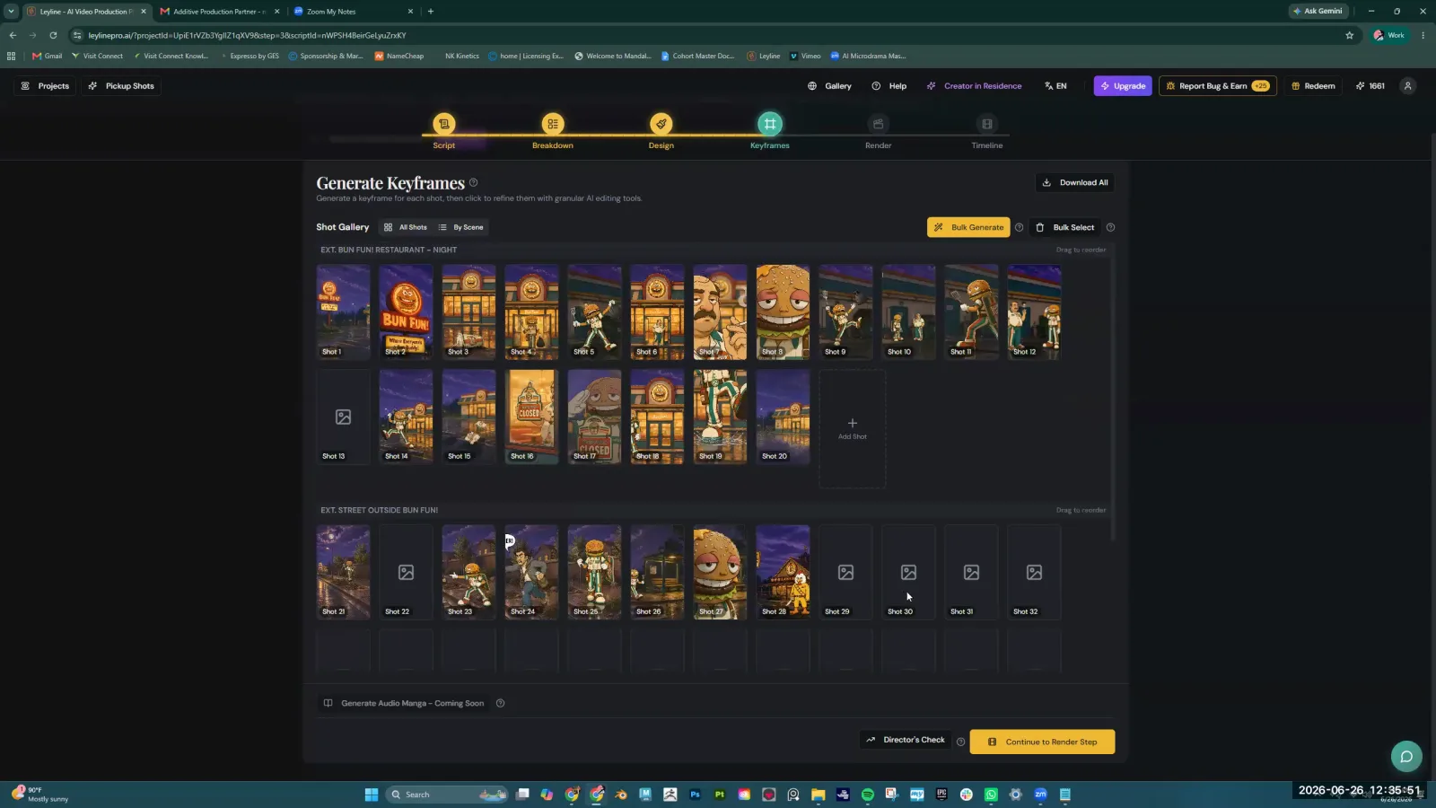
Task: Open Chrome Work profile menu
Action: (1389, 35)
